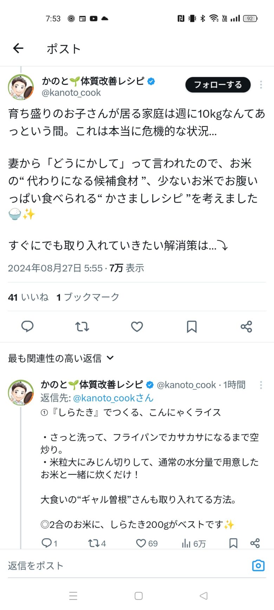274x610 pixels.
Task: Open three-dot menu on reply post
Action: coord(261,385)
